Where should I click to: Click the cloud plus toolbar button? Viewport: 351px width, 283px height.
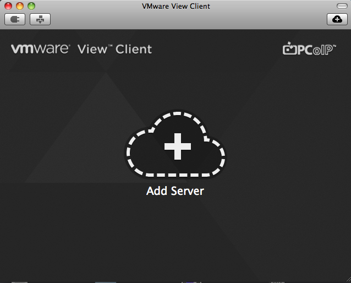[x=337, y=19]
